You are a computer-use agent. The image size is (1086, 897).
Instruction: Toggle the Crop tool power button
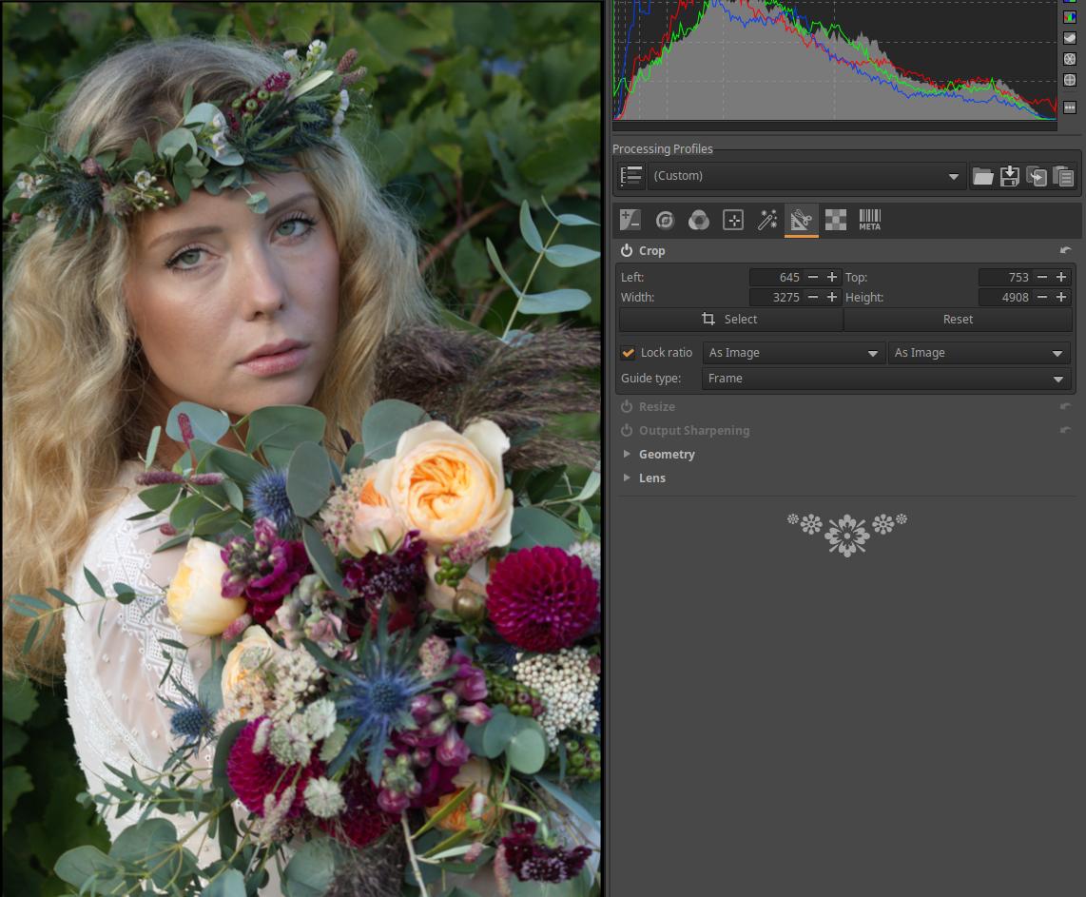point(627,251)
